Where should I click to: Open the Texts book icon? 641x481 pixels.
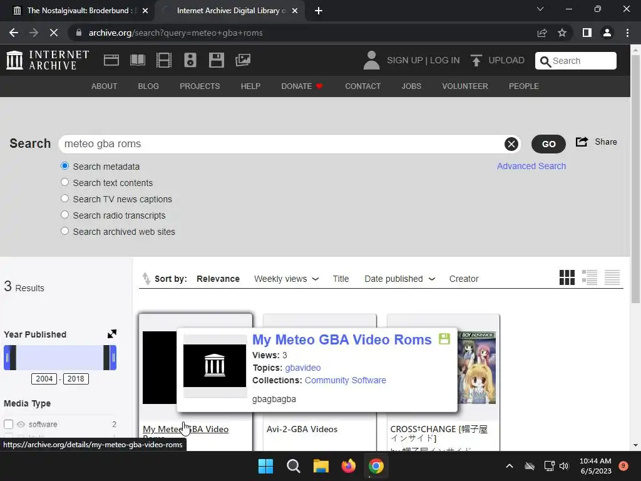(137, 60)
